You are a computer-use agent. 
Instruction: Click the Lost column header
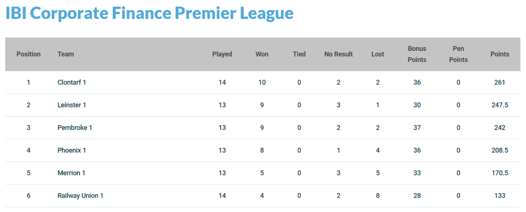(x=378, y=54)
